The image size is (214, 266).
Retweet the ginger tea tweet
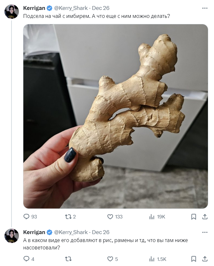tap(70, 217)
